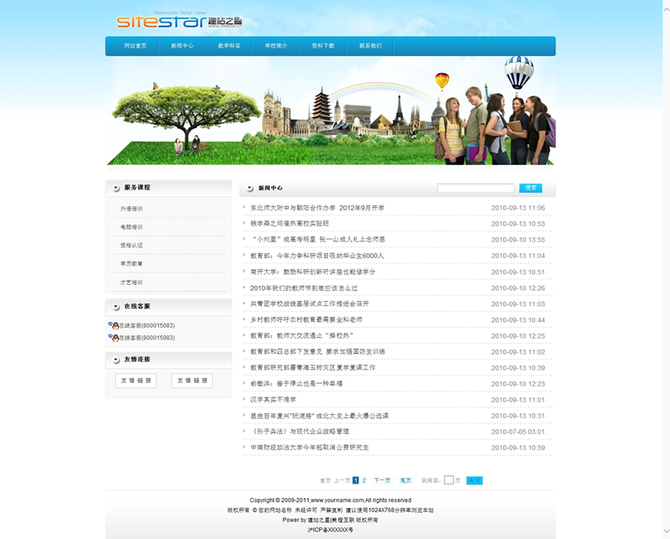Click the news search input field
Image resolution: width=670 pixels, height=539 pixels.
[475, 189]
